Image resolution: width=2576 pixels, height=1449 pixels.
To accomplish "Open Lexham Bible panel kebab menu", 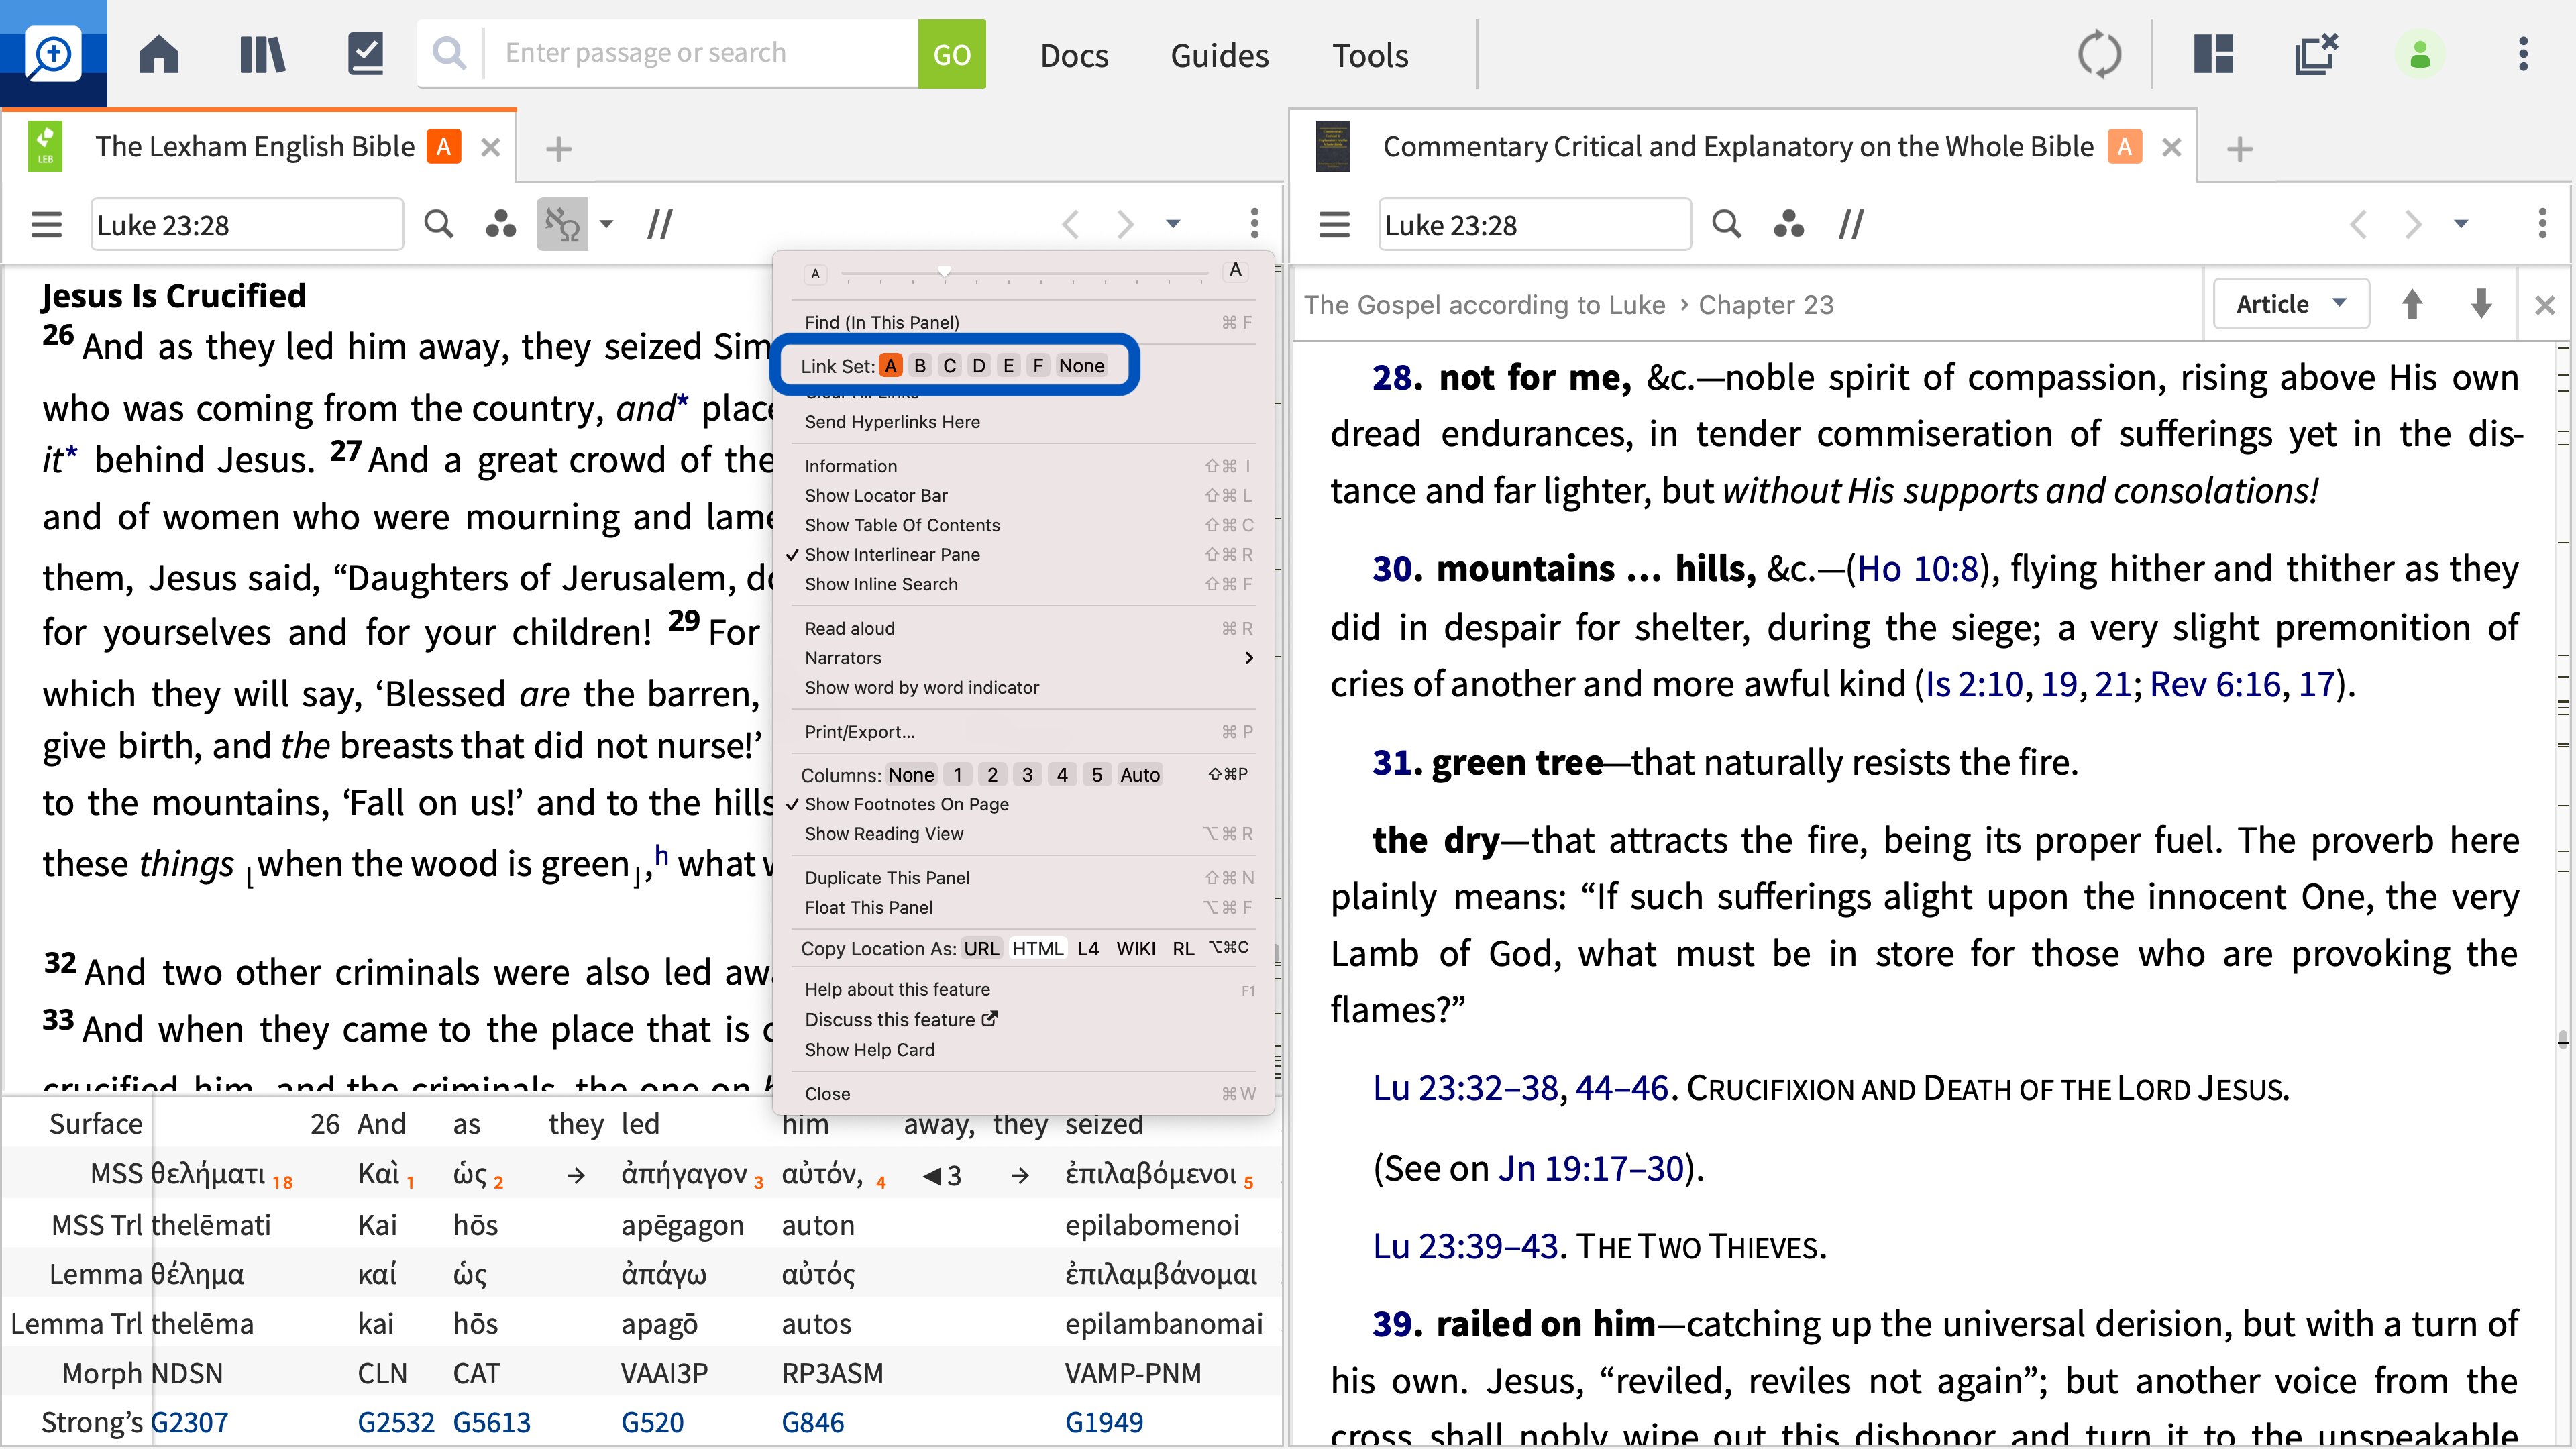I will click(x=1254, y=224).
